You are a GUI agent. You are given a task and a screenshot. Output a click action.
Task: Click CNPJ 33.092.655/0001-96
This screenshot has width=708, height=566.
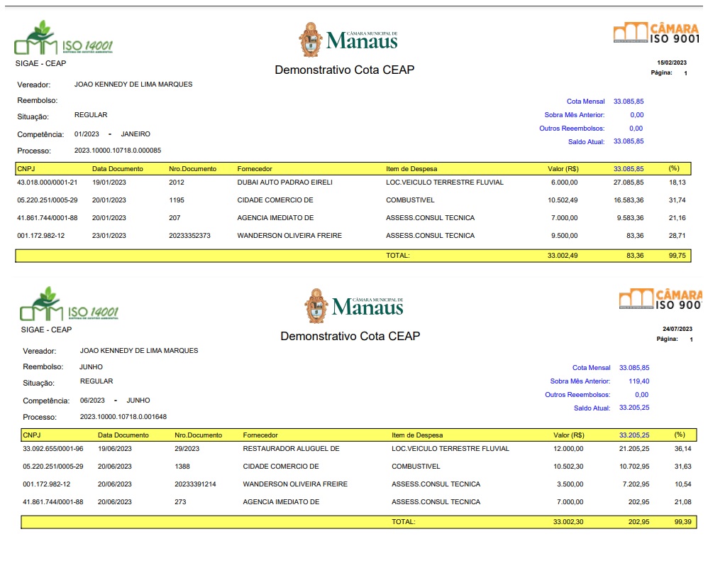(52, 449)
